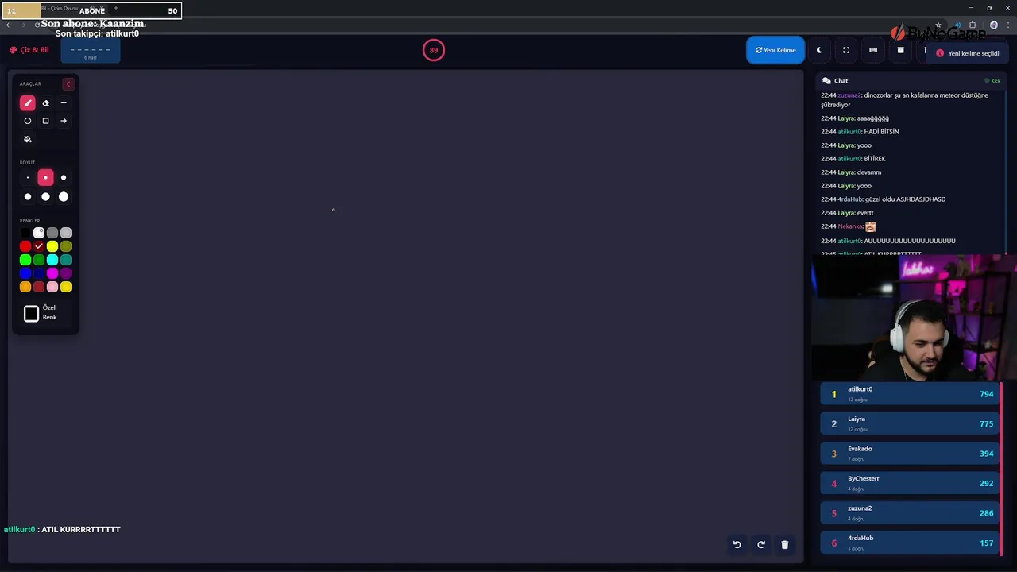The image size is (1017, 572).
Task: Click the Chat panel header
Action: coord(911,80)
